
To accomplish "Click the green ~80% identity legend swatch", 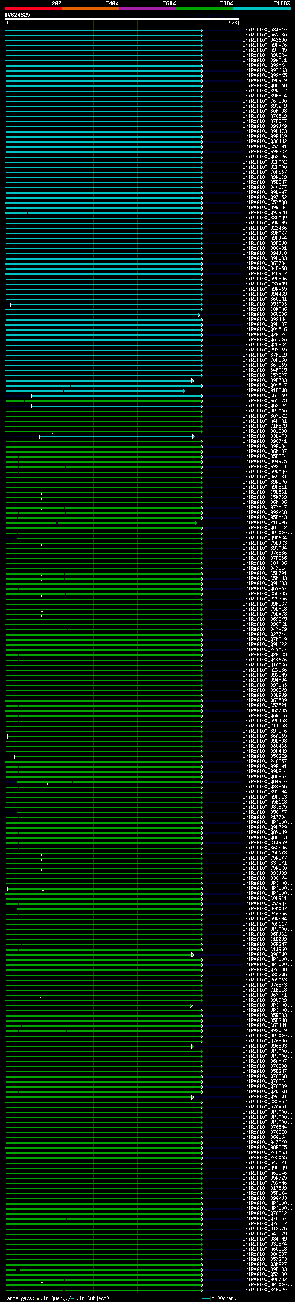I will click(205, 8).
